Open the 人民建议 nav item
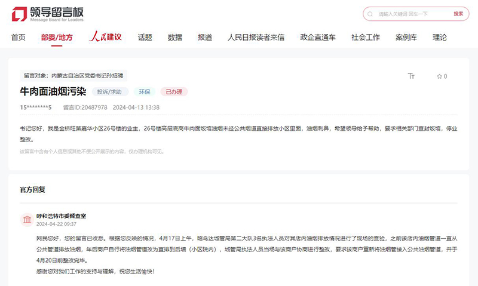 click(x=106, y=36)
